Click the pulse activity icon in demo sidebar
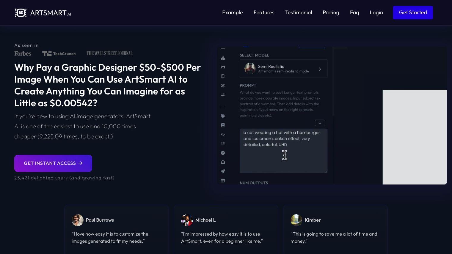The image size is (452, 254). [223, 135]
